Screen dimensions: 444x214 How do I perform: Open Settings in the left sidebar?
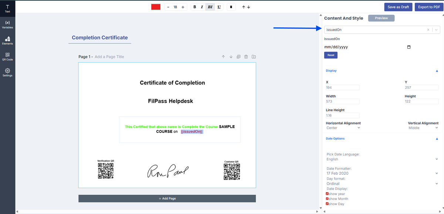coord(7,72)
